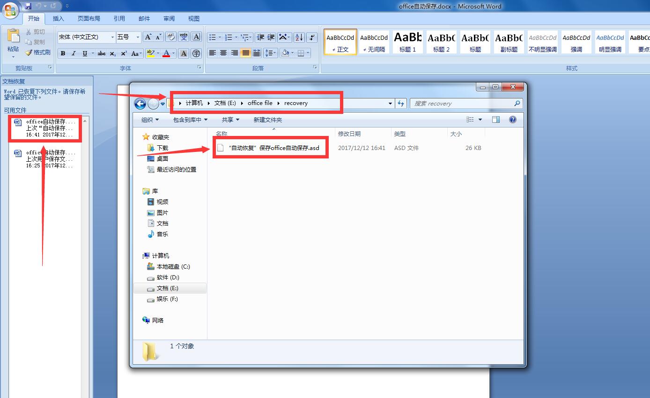
Task: Switch to the 视图 ribbon tab
Action: pos(194,19)
